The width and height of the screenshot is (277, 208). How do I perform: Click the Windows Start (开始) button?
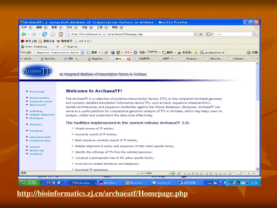click(x=30, y=183)
